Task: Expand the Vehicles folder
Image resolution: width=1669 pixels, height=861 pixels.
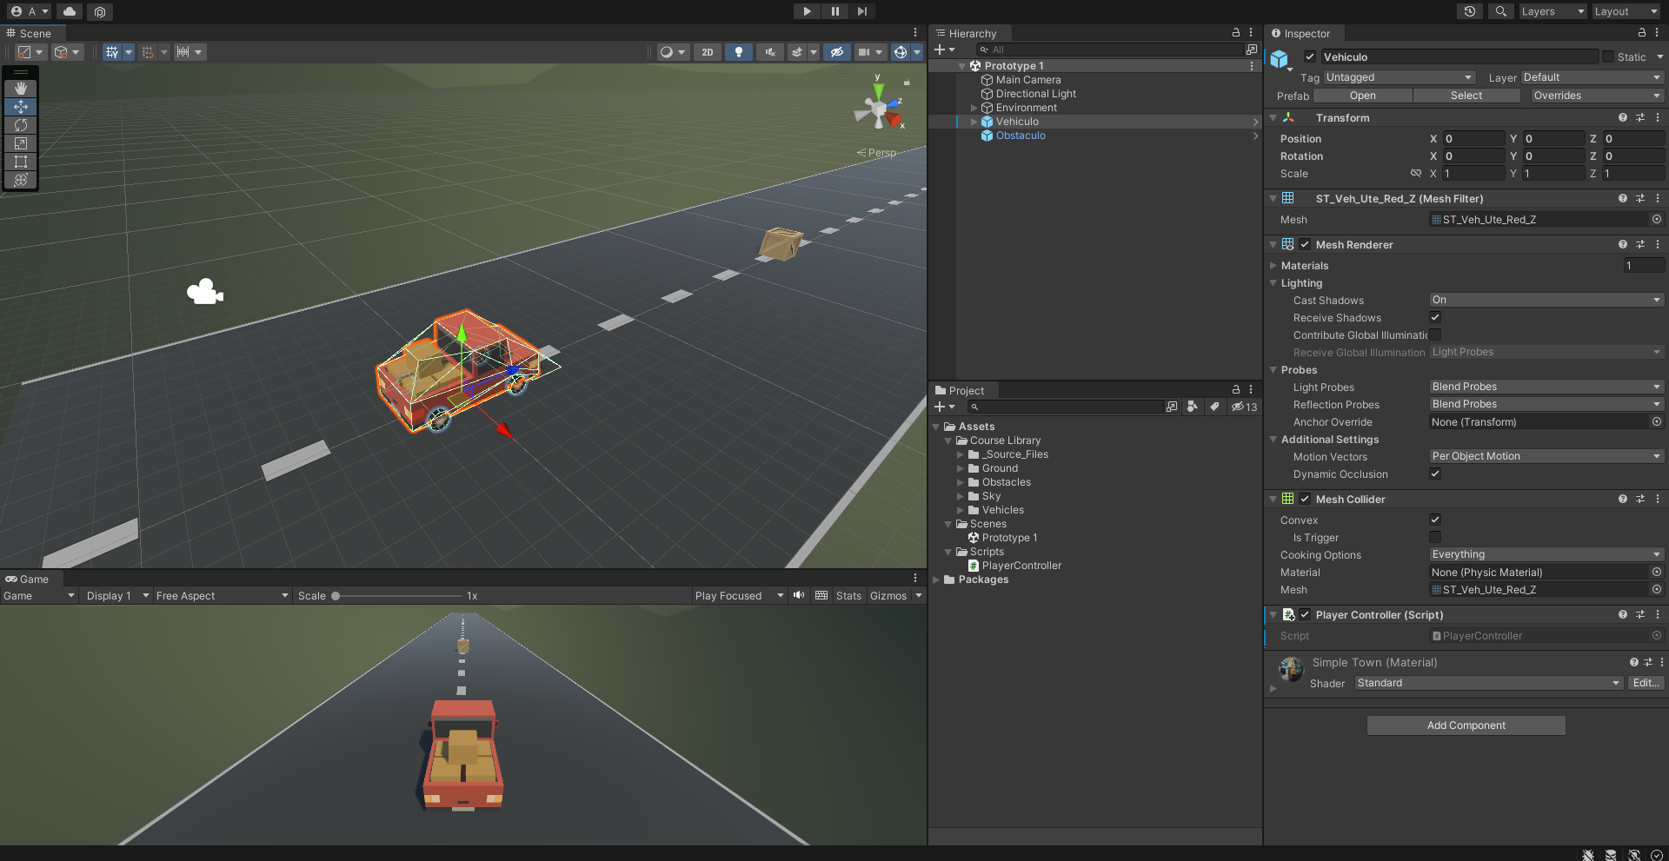Action: [x=961, y=510]
